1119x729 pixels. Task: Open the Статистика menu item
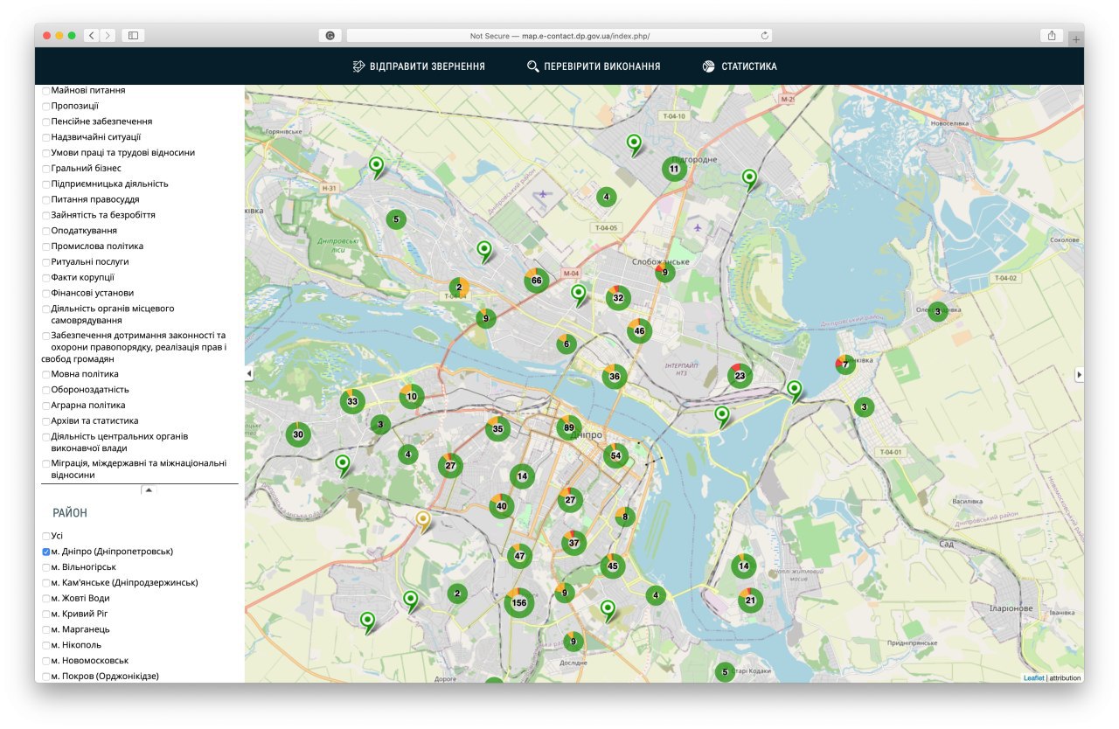(740, 66)
